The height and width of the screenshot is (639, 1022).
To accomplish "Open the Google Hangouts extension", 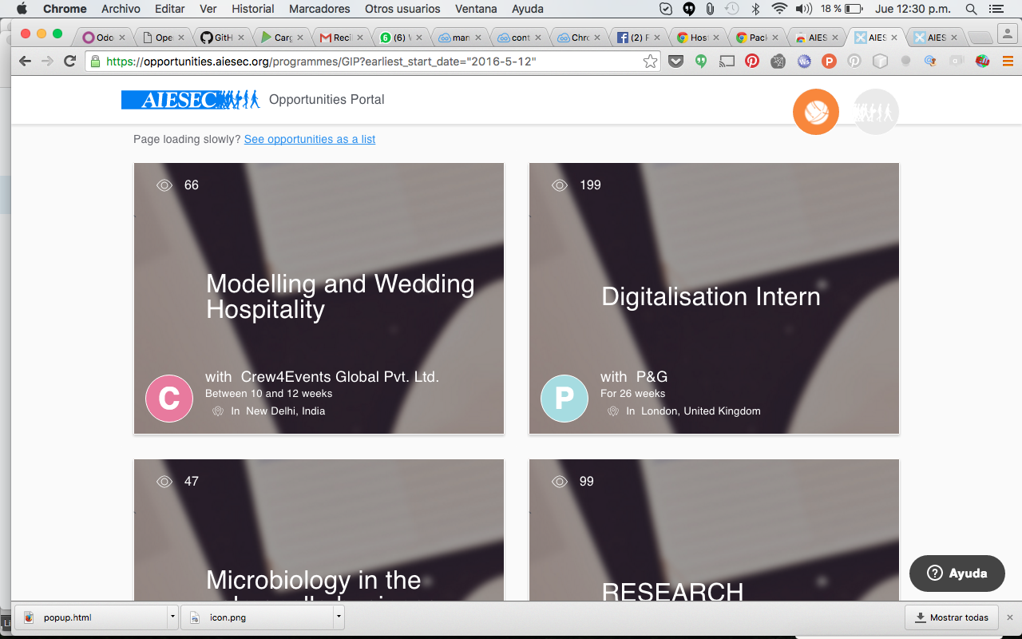I will coord(701,60).
